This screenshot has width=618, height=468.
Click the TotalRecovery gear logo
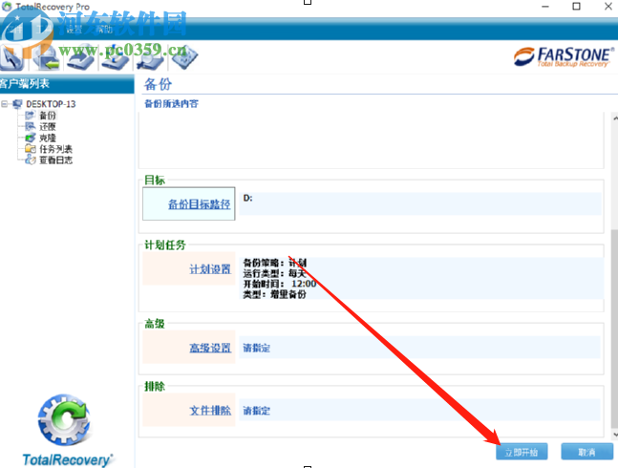click(x=64, y=419)
